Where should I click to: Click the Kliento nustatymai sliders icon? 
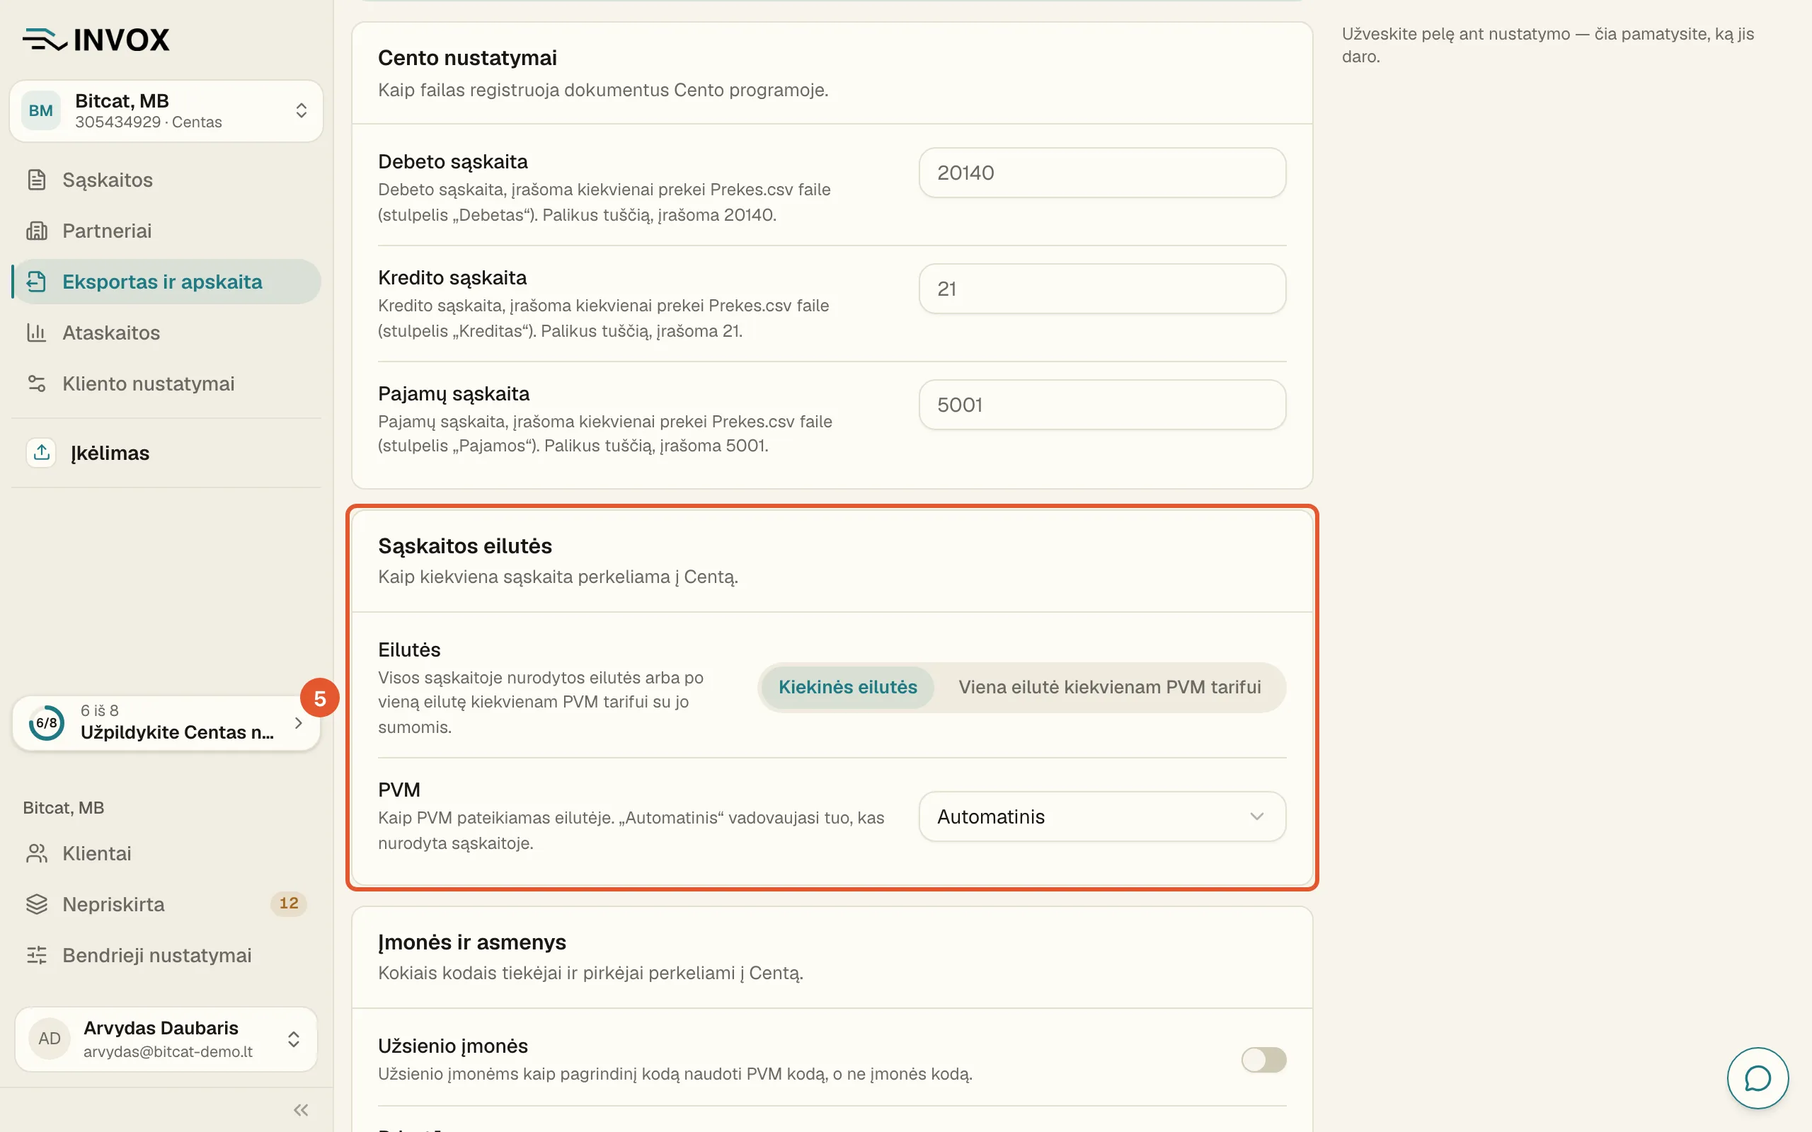pyautogui.click(x=37, y=383)
